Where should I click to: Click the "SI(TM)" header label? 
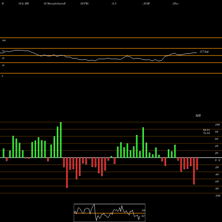84,4
